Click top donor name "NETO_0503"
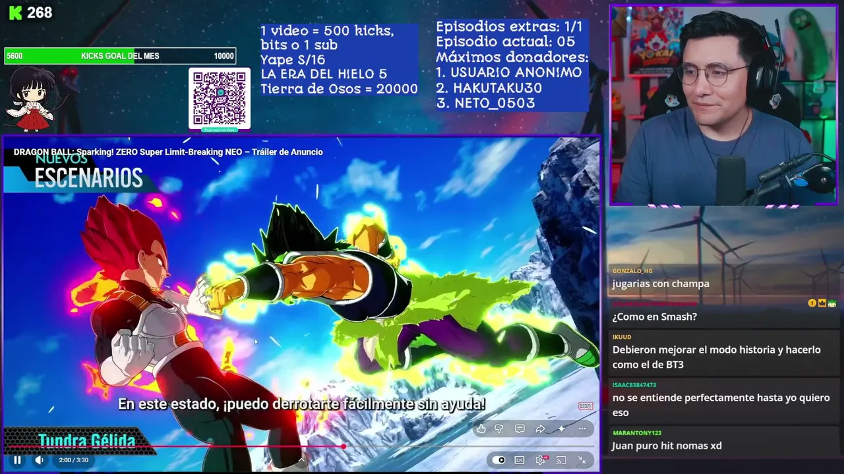The height and width of the screenshot is (474, 844). 494,103
